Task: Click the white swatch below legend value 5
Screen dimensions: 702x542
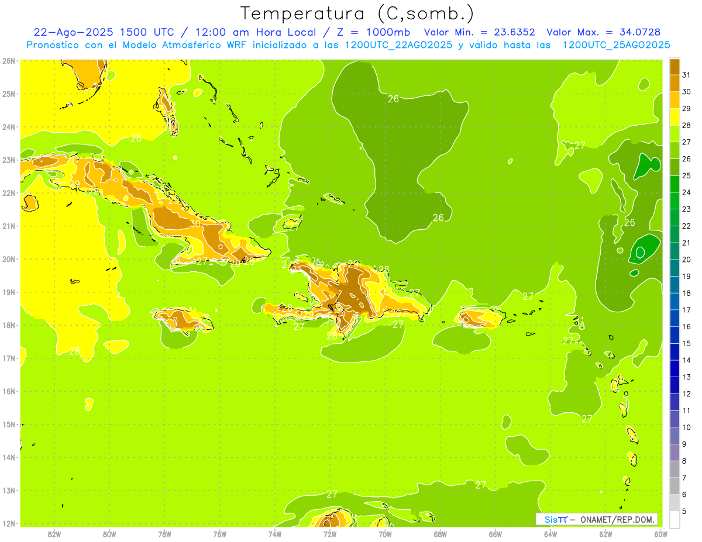Action: (x=675, y=519)
